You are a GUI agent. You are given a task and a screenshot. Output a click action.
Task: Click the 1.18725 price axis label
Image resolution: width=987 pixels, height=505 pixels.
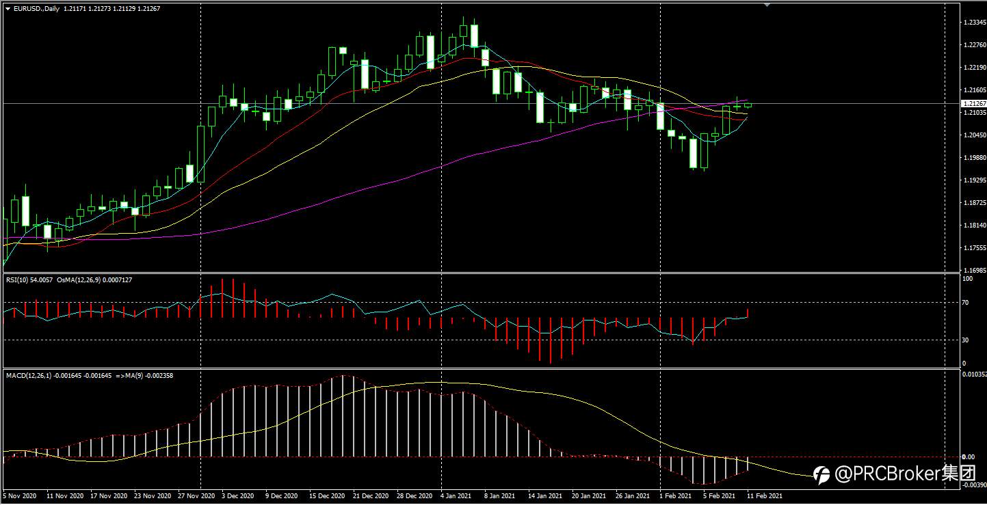973,203
